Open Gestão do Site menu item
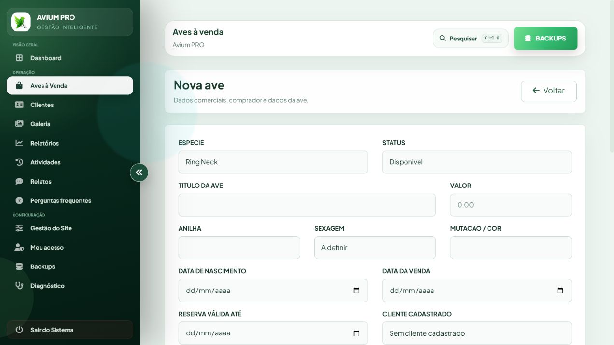This screenshot has height=345, width=614. tap(70, 228)
